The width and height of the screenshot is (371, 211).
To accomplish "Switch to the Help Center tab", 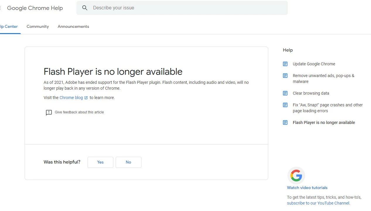I will 9,26.
